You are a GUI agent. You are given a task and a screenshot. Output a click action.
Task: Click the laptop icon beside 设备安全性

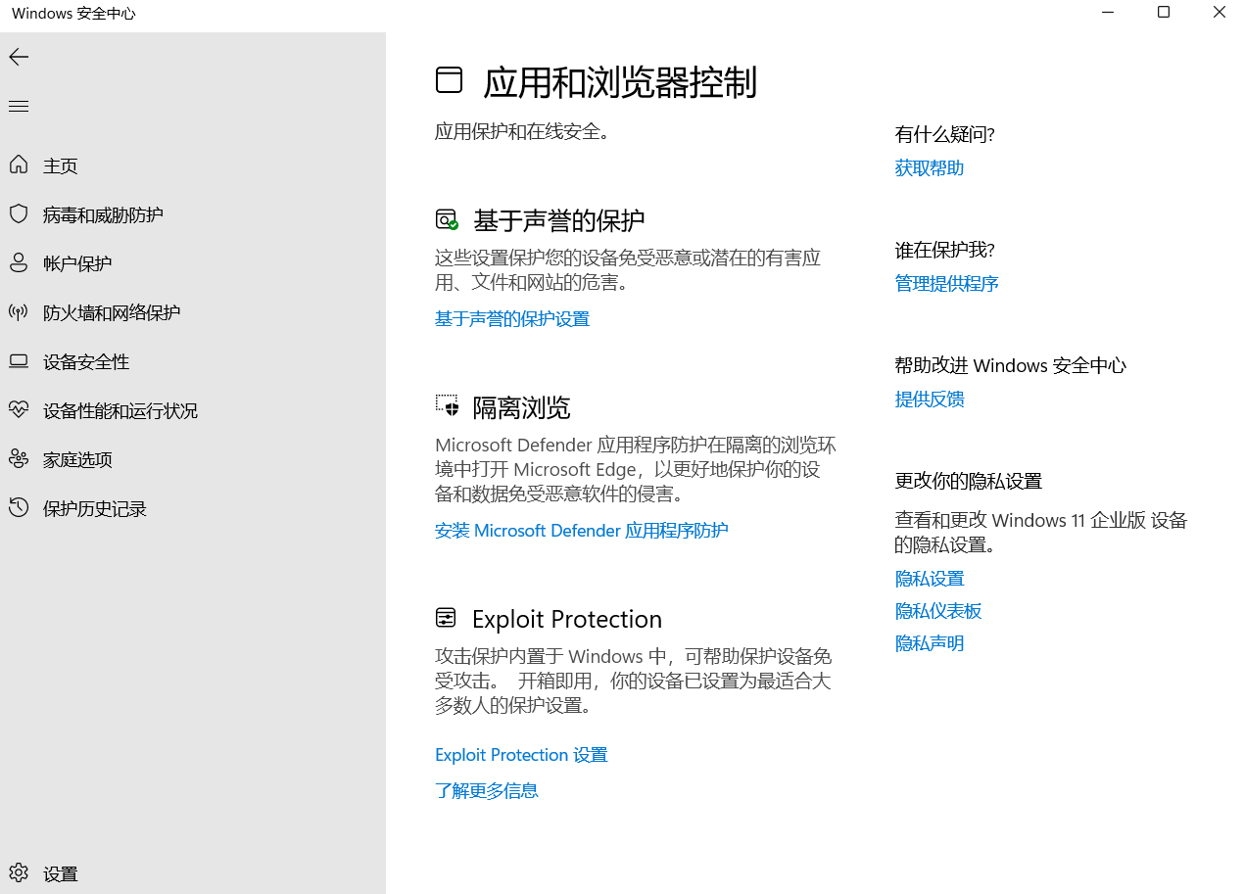(19, 361)
